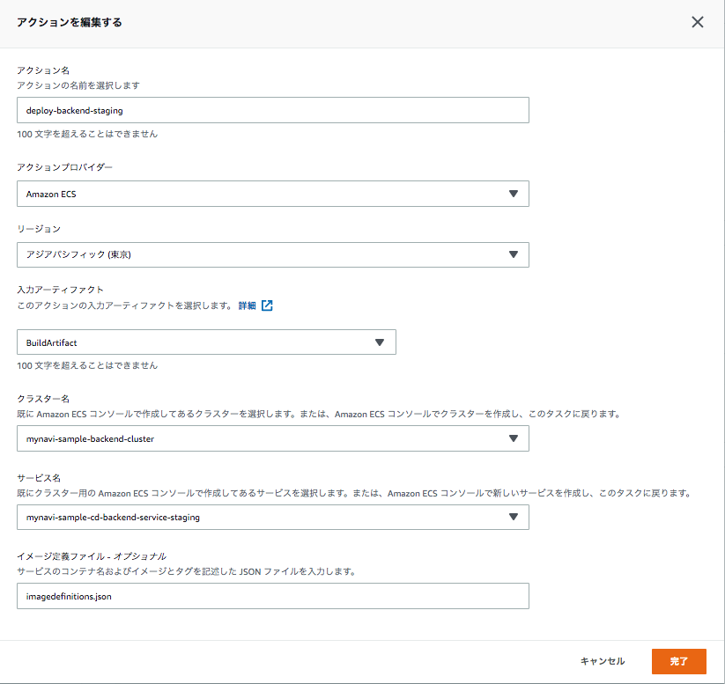This screenshot has width=725, height=684.
Task: Open the サービス名 staging service dropdown
Action: click(x=273, y=517)
